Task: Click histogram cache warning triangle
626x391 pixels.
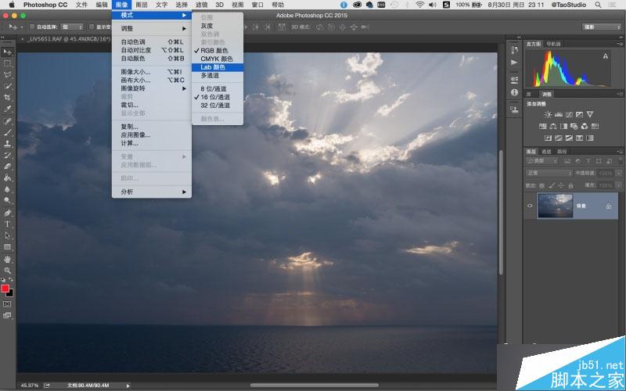Action: coord(605,56)
